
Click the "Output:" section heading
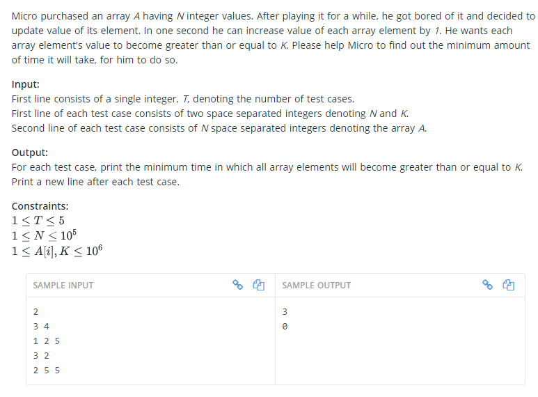click(x=29, y=152)
